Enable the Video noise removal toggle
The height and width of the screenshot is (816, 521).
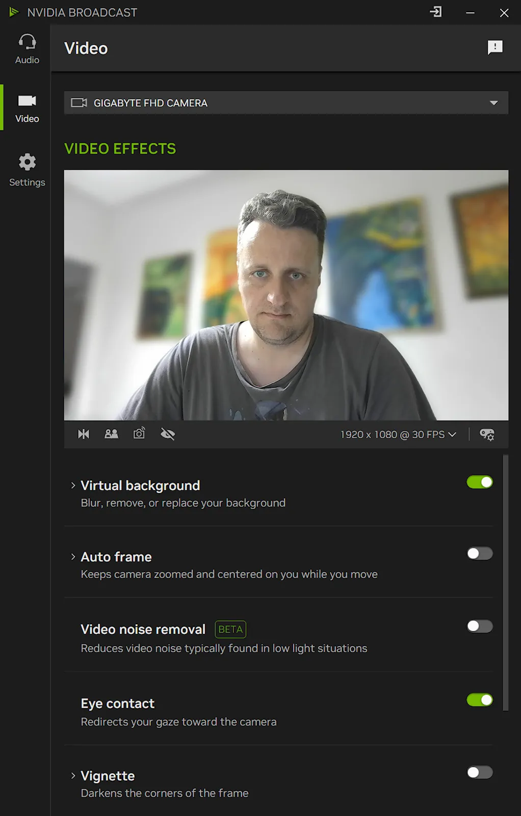480,626
